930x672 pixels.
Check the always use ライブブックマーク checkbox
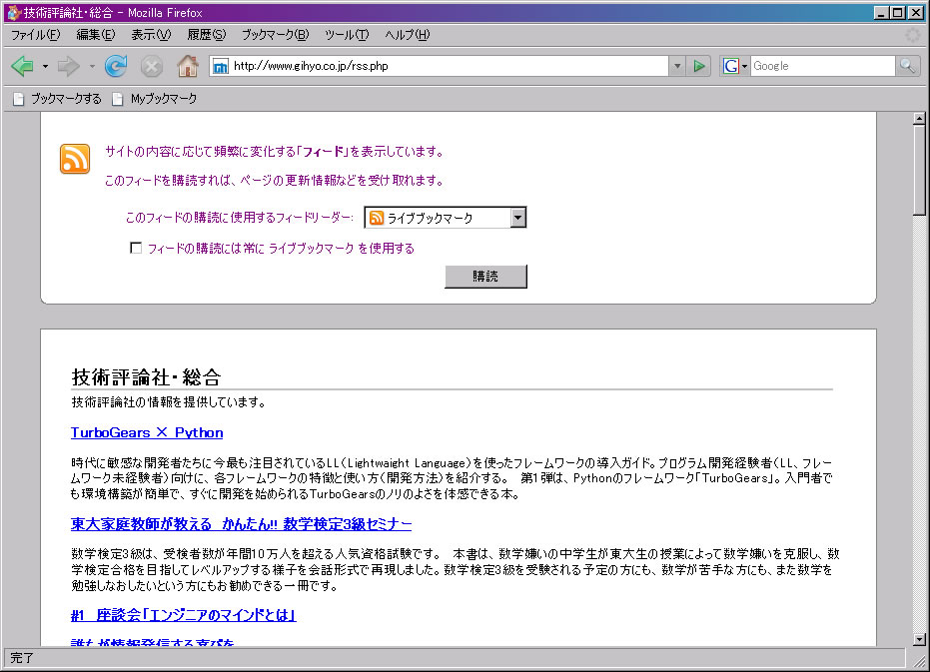136,248
